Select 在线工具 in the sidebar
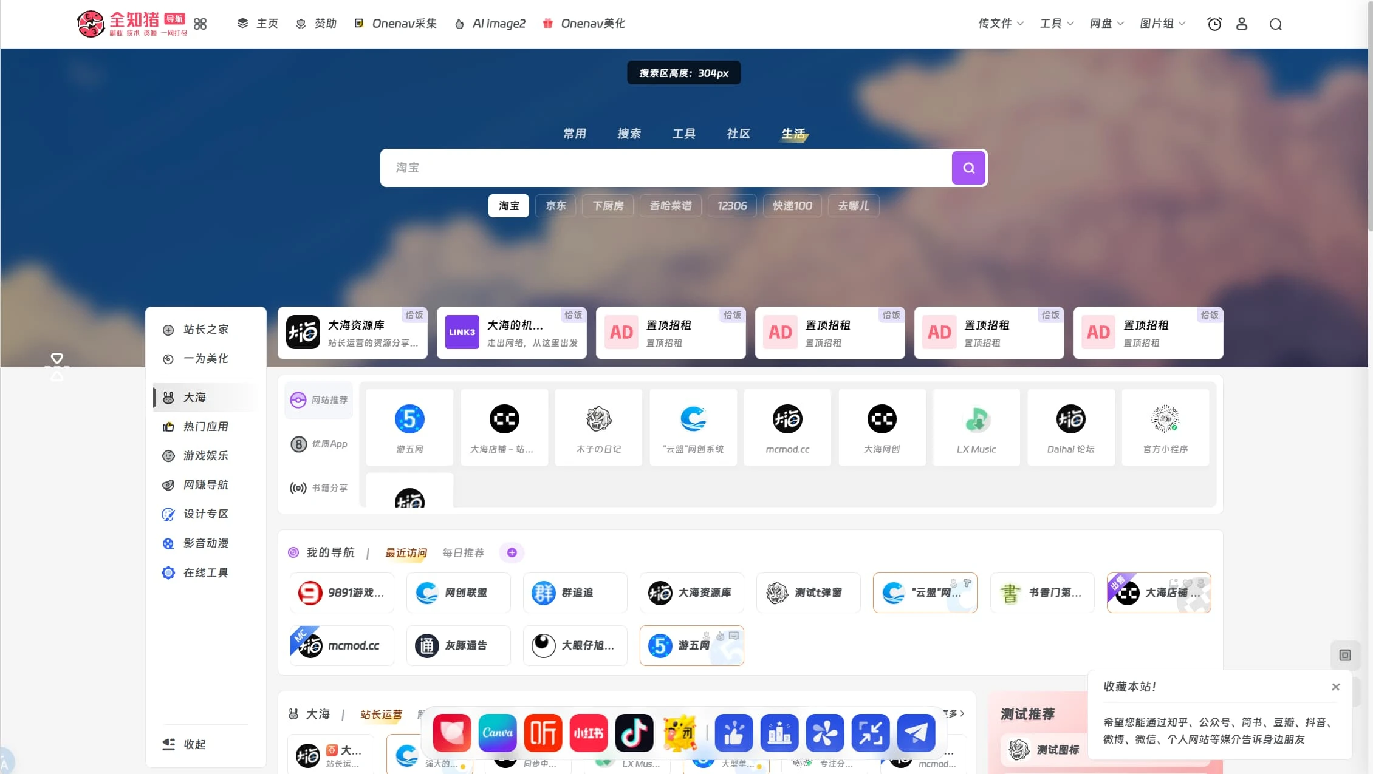This screenshot has height=774, width=1373. coord(205,572)
